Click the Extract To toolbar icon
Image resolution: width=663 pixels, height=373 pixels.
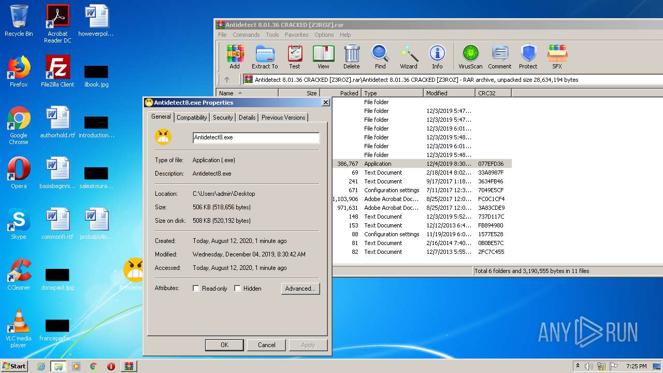265,57
